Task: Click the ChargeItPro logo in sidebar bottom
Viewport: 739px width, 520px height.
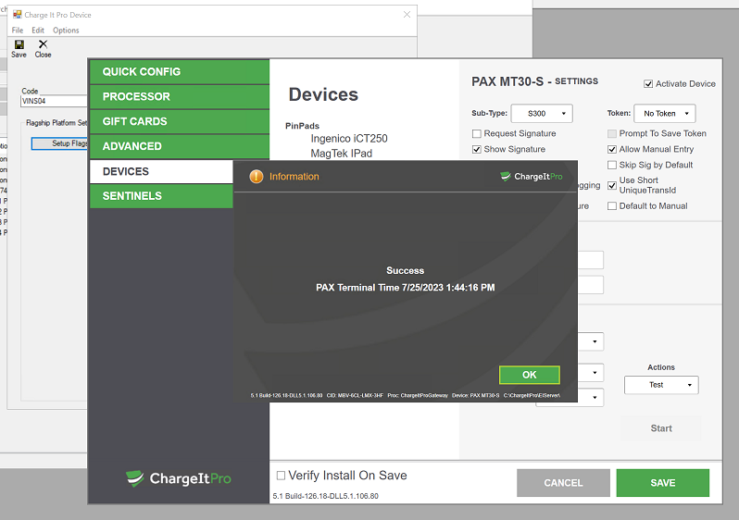Action: (x=178, y=478)
